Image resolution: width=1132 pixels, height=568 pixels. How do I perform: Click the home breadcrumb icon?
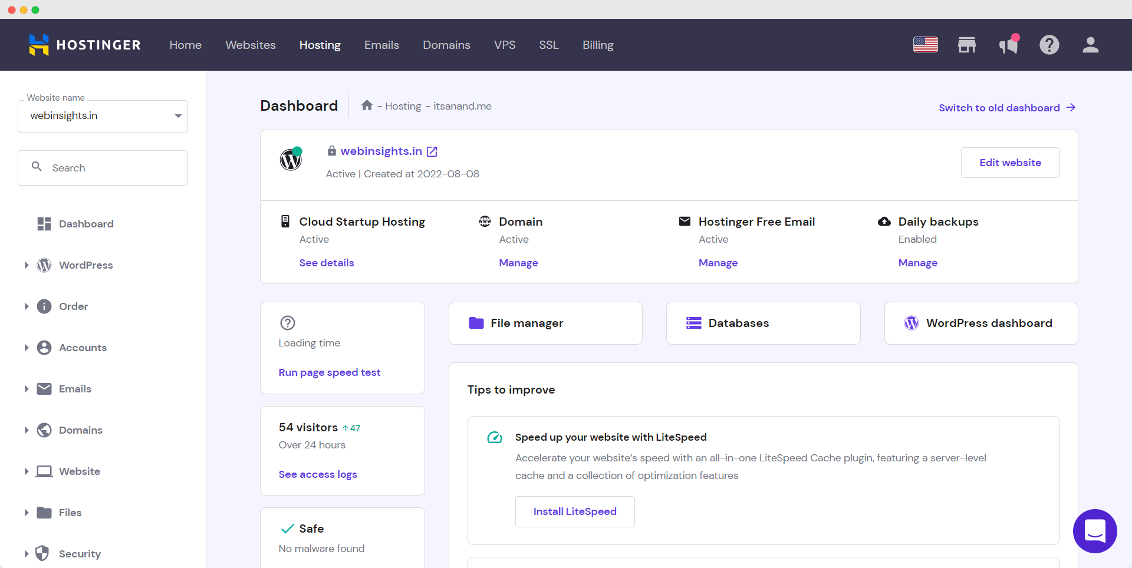coord(367,105)
